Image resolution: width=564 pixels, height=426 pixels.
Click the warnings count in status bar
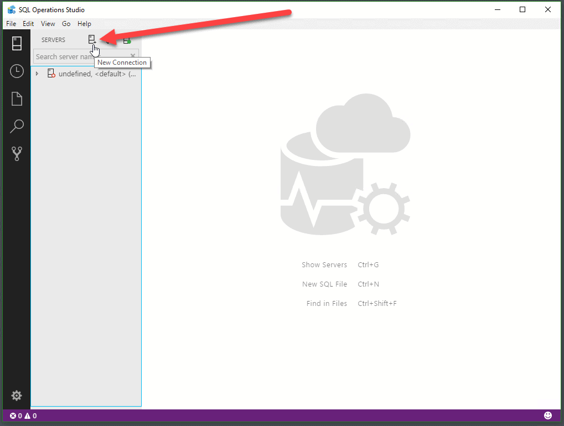(x=30, y=416)
